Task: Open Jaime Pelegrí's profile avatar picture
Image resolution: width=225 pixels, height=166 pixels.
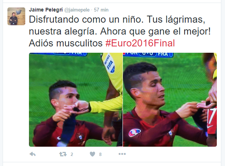Action: click(16, 16)
